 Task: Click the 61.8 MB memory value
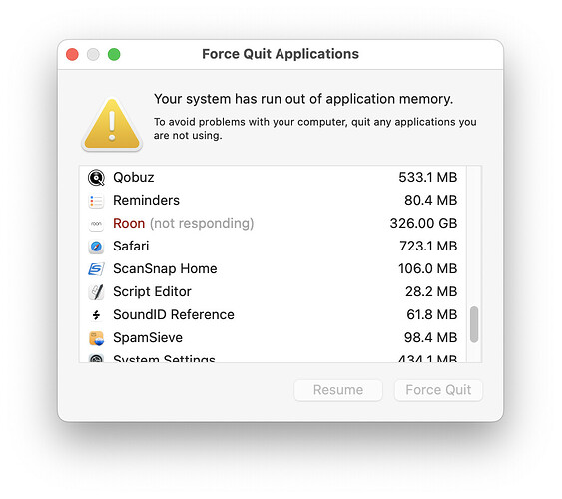432,315
